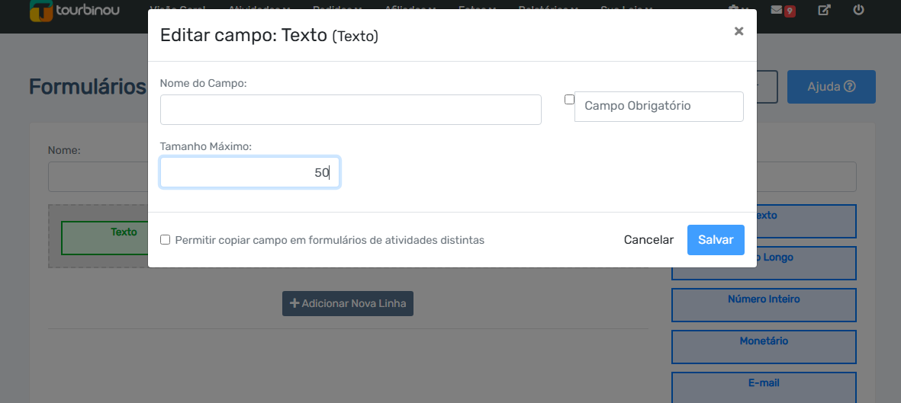The width and height of the screenshot is (901, 403).
Task: Select the Monetário field type
Action: [x=764, y=347]
